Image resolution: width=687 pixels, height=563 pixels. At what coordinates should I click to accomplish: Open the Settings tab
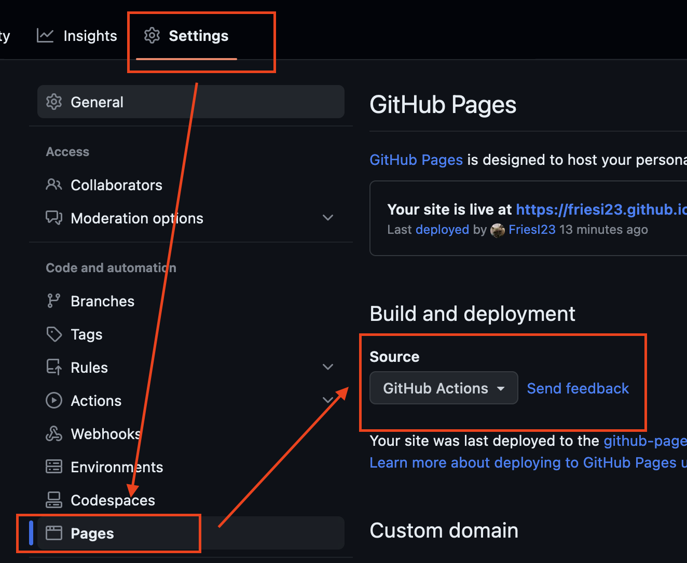[186, 36]
